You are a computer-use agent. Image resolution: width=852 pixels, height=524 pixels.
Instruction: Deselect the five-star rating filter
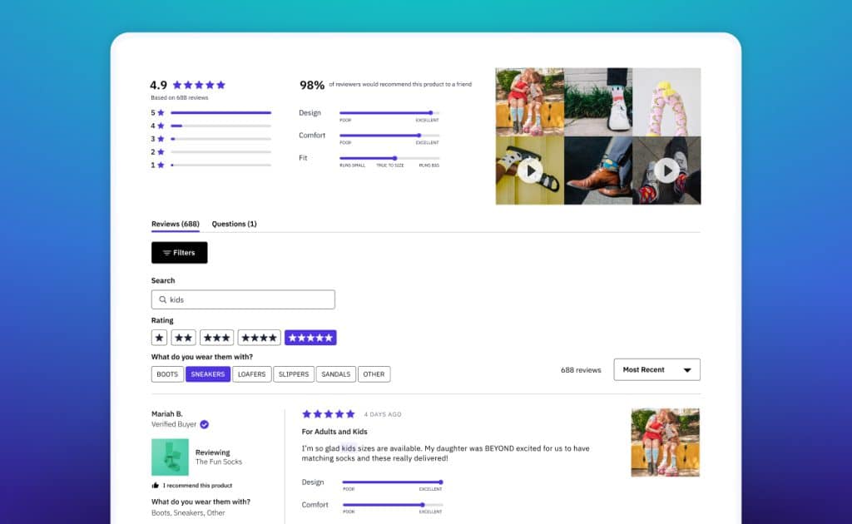point(311,338)
